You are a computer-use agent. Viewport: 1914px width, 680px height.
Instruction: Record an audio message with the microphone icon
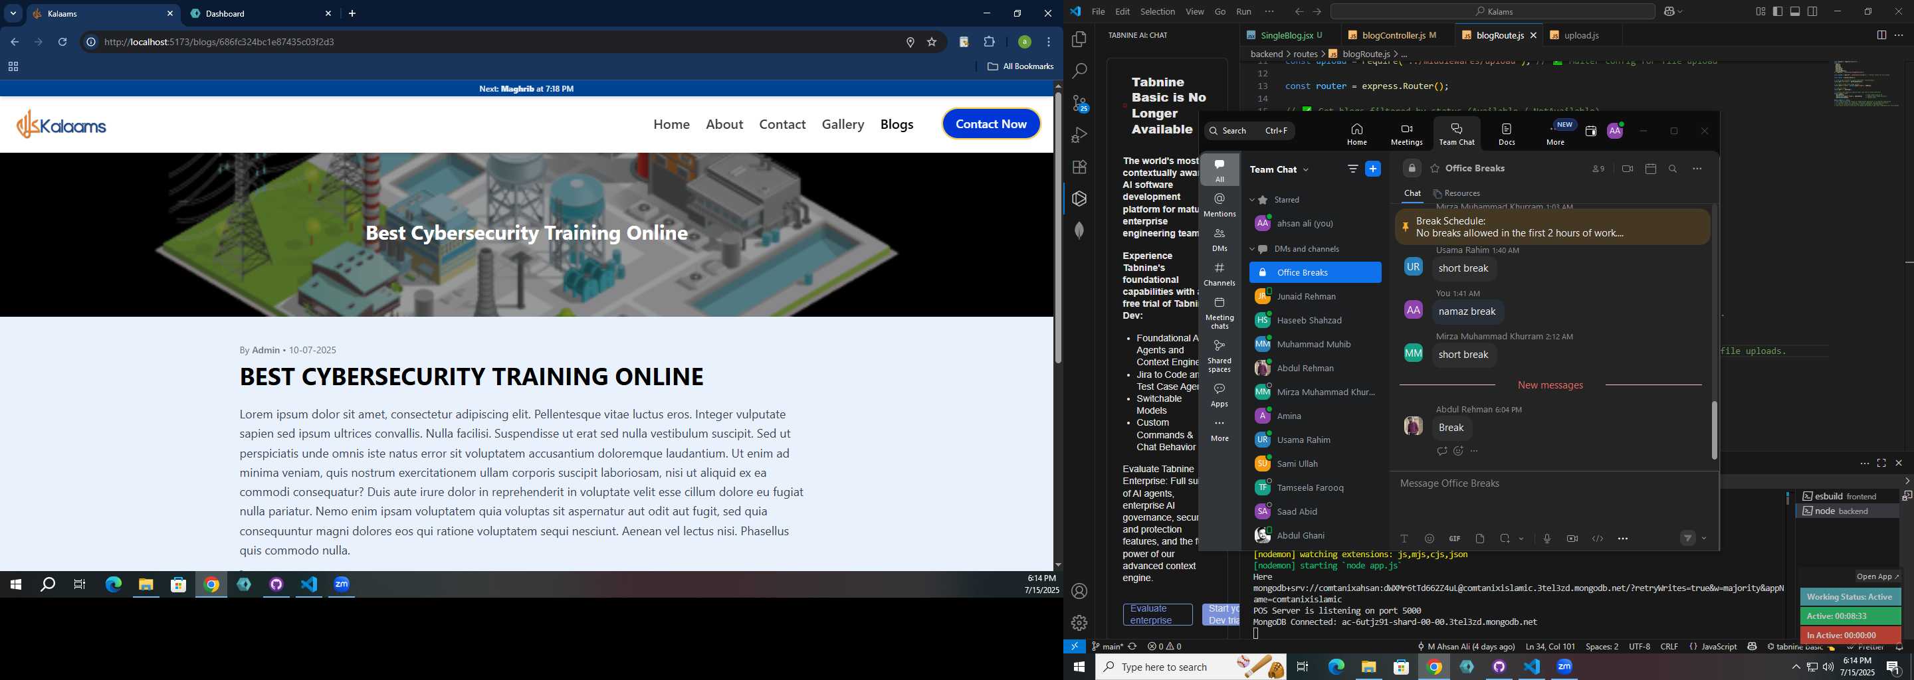1547,539
